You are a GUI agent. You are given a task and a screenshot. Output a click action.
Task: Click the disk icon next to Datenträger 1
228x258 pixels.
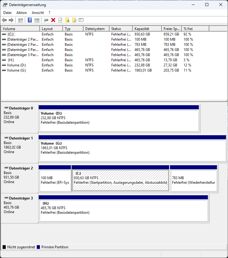pyautogui.click(x=6, y=138)
